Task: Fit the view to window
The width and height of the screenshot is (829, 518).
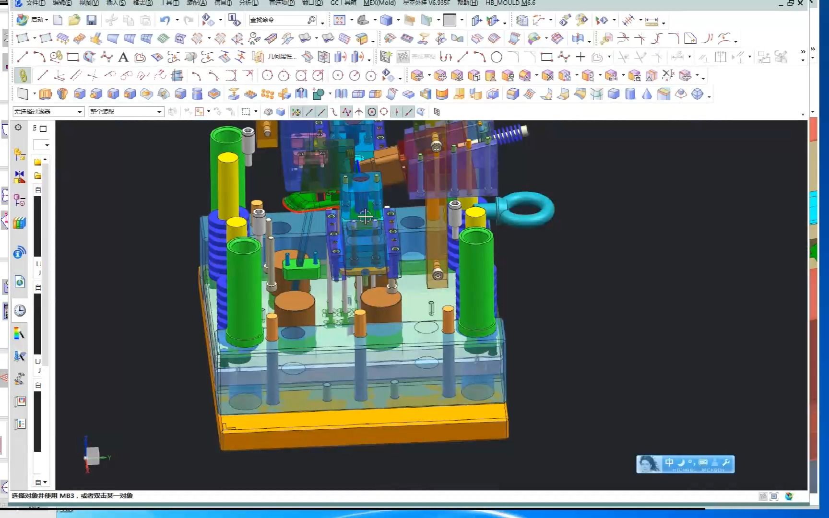Action: (340, 20)
